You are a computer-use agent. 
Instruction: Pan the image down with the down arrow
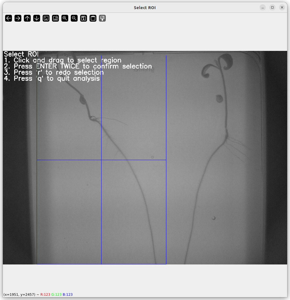coord(37,18)
